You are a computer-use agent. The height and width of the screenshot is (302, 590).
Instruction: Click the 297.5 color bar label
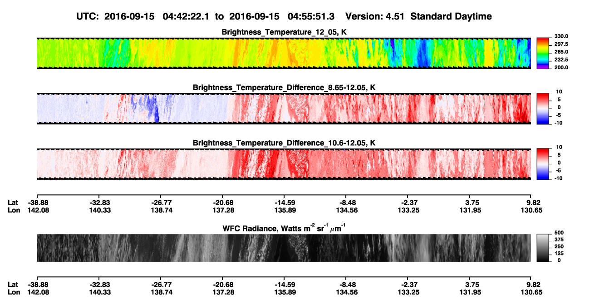pyautogui.click(x=561, y=44)
